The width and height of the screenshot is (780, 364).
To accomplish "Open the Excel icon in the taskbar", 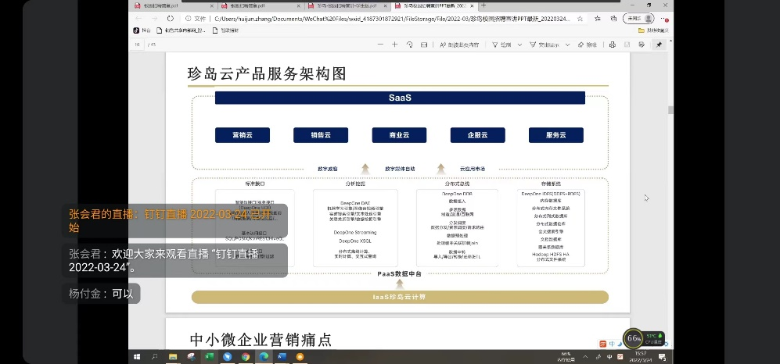I will [x=210, y=356].
